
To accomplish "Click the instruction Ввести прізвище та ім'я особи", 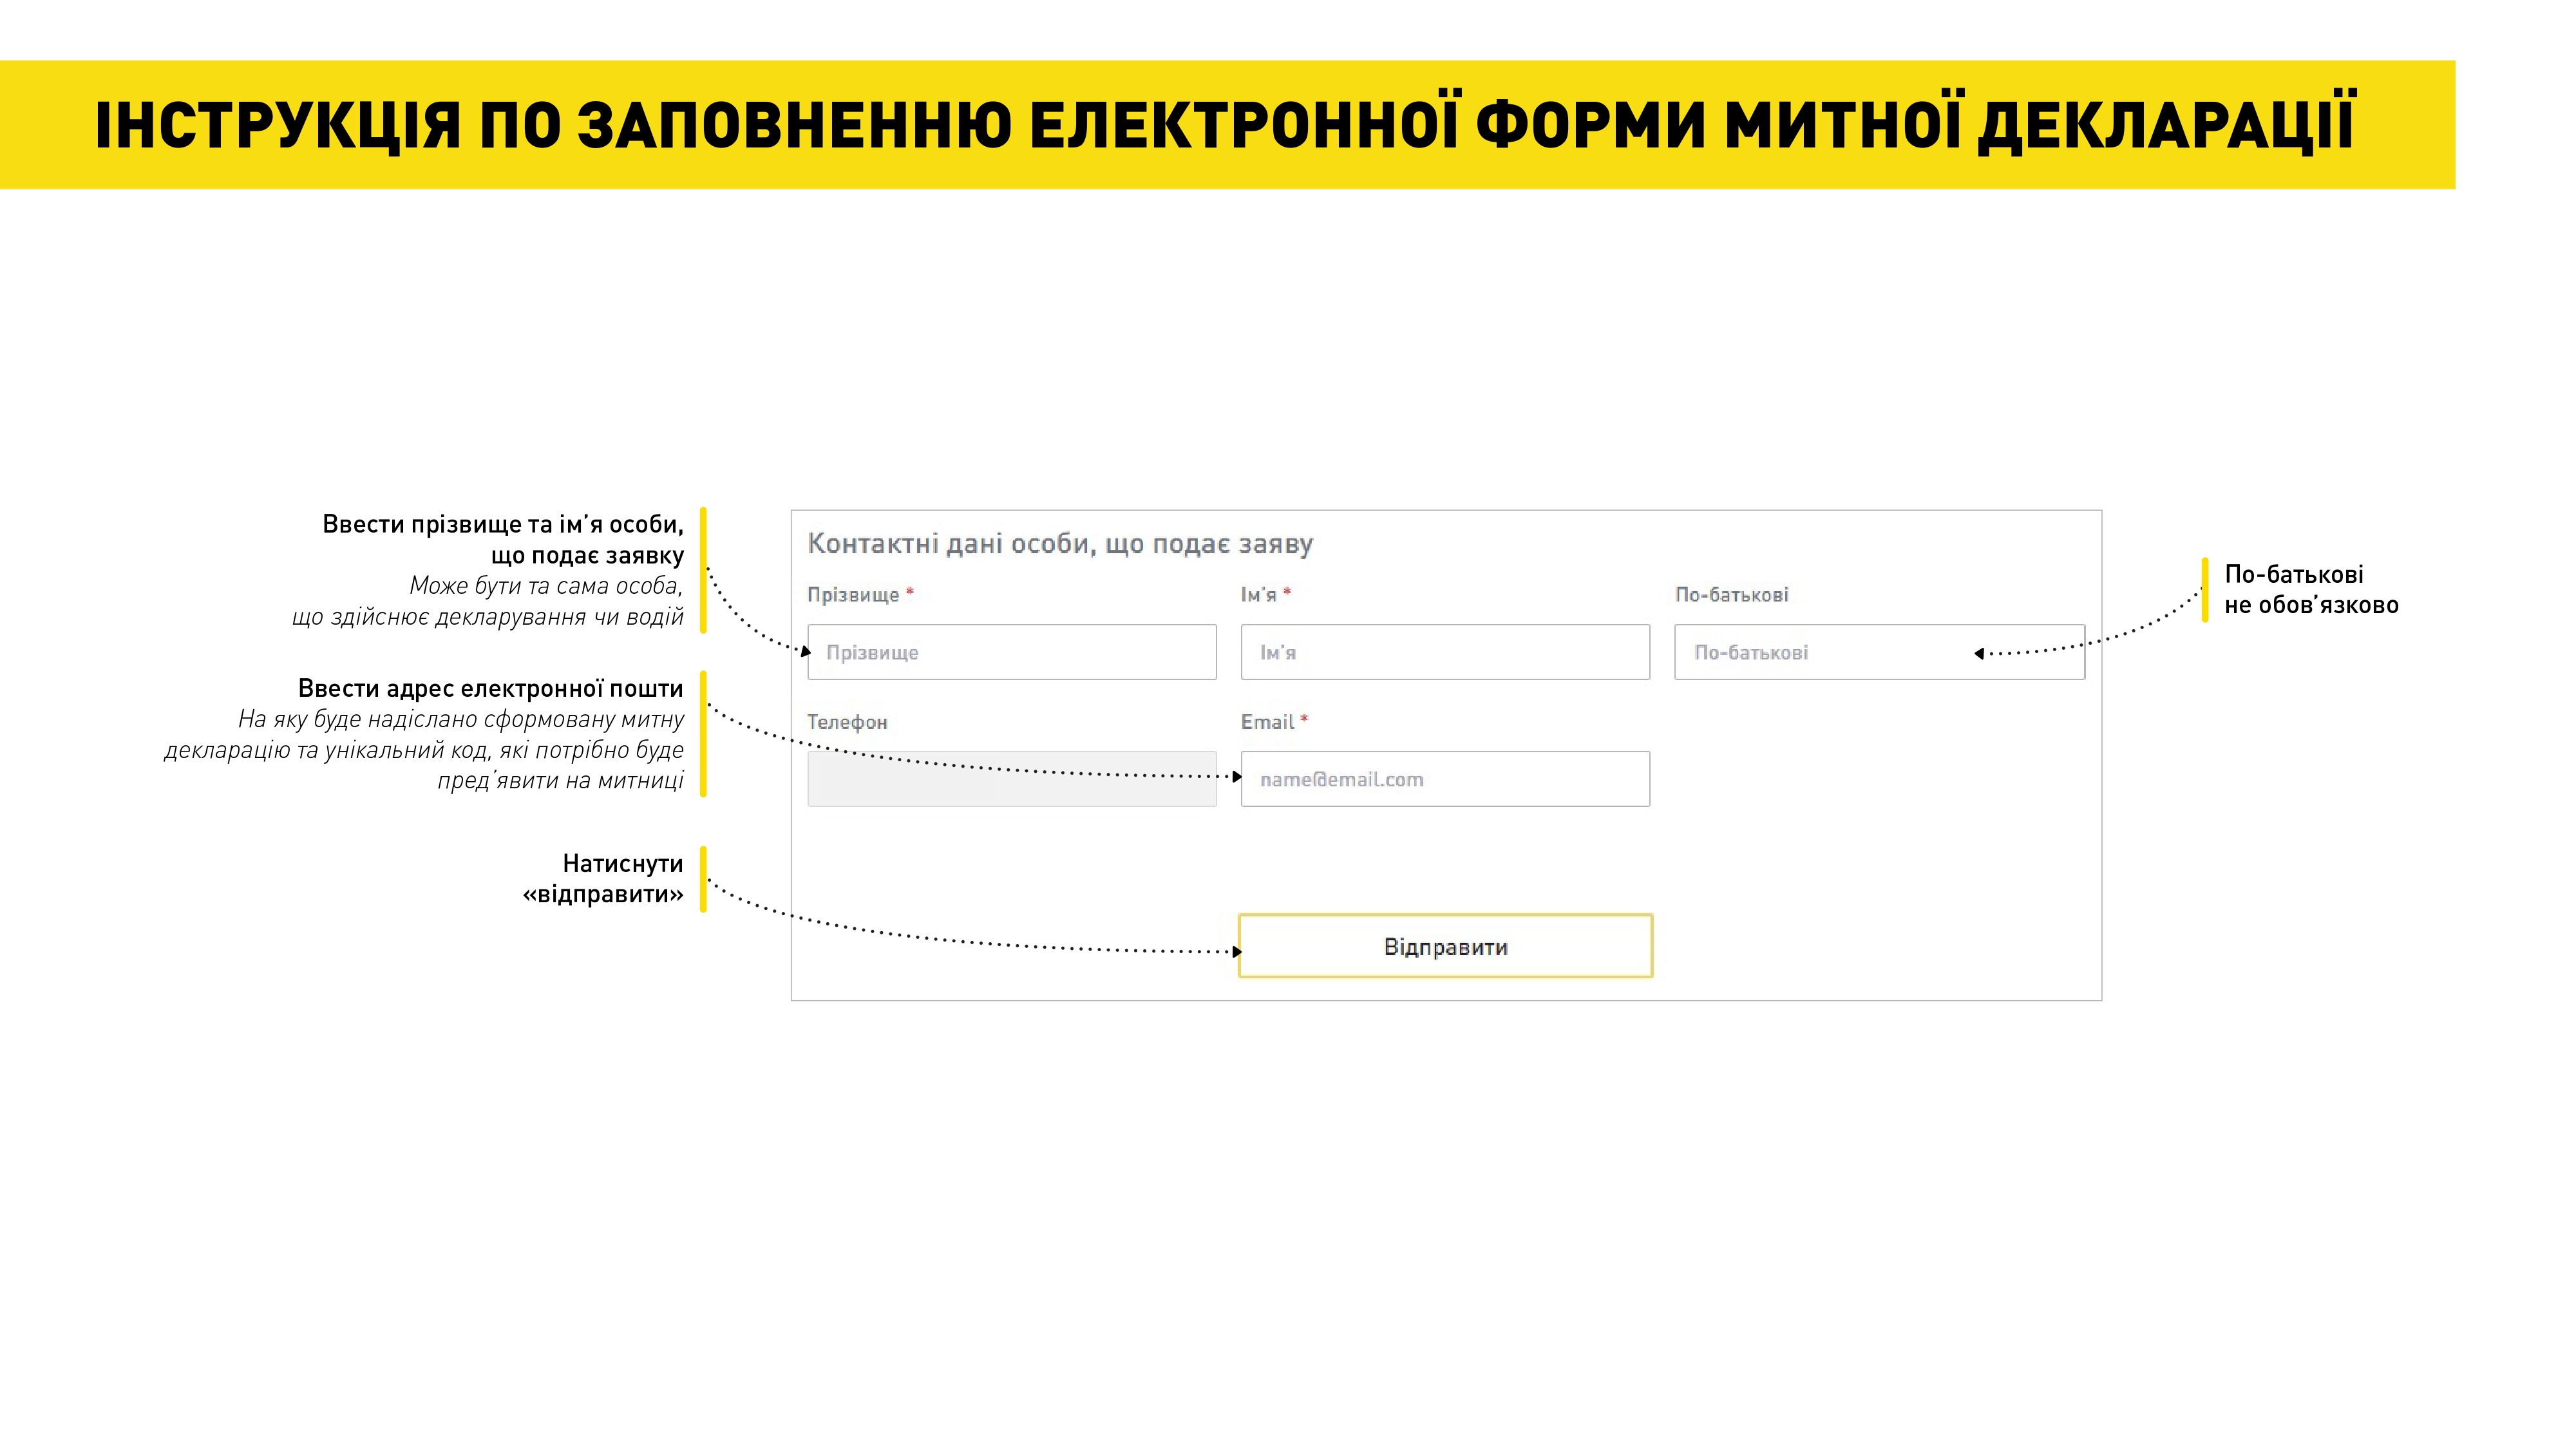I will [x=503, y=540].
